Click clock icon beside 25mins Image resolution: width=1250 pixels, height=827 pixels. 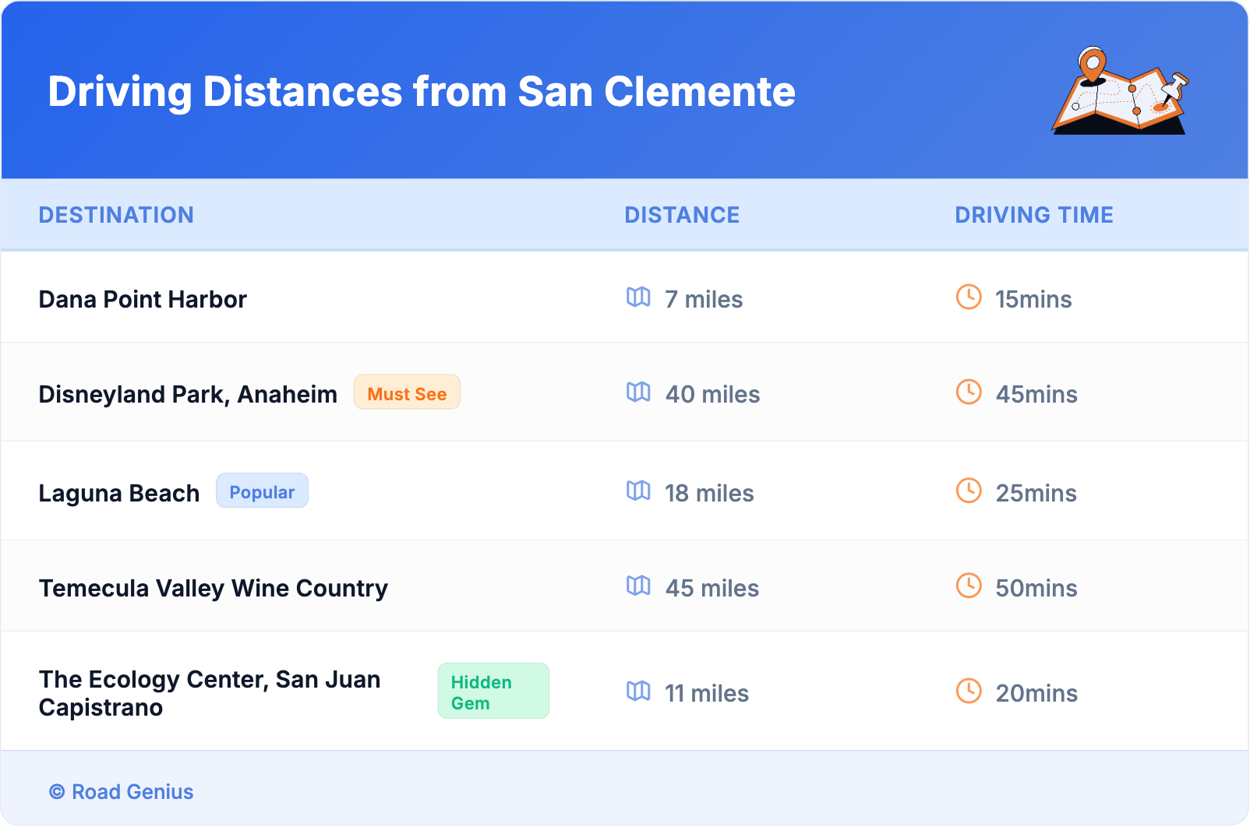pyautogui.click(x=969, y=491)
